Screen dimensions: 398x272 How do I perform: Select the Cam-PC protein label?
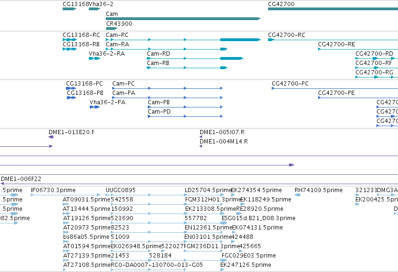(x=123, y=84)
